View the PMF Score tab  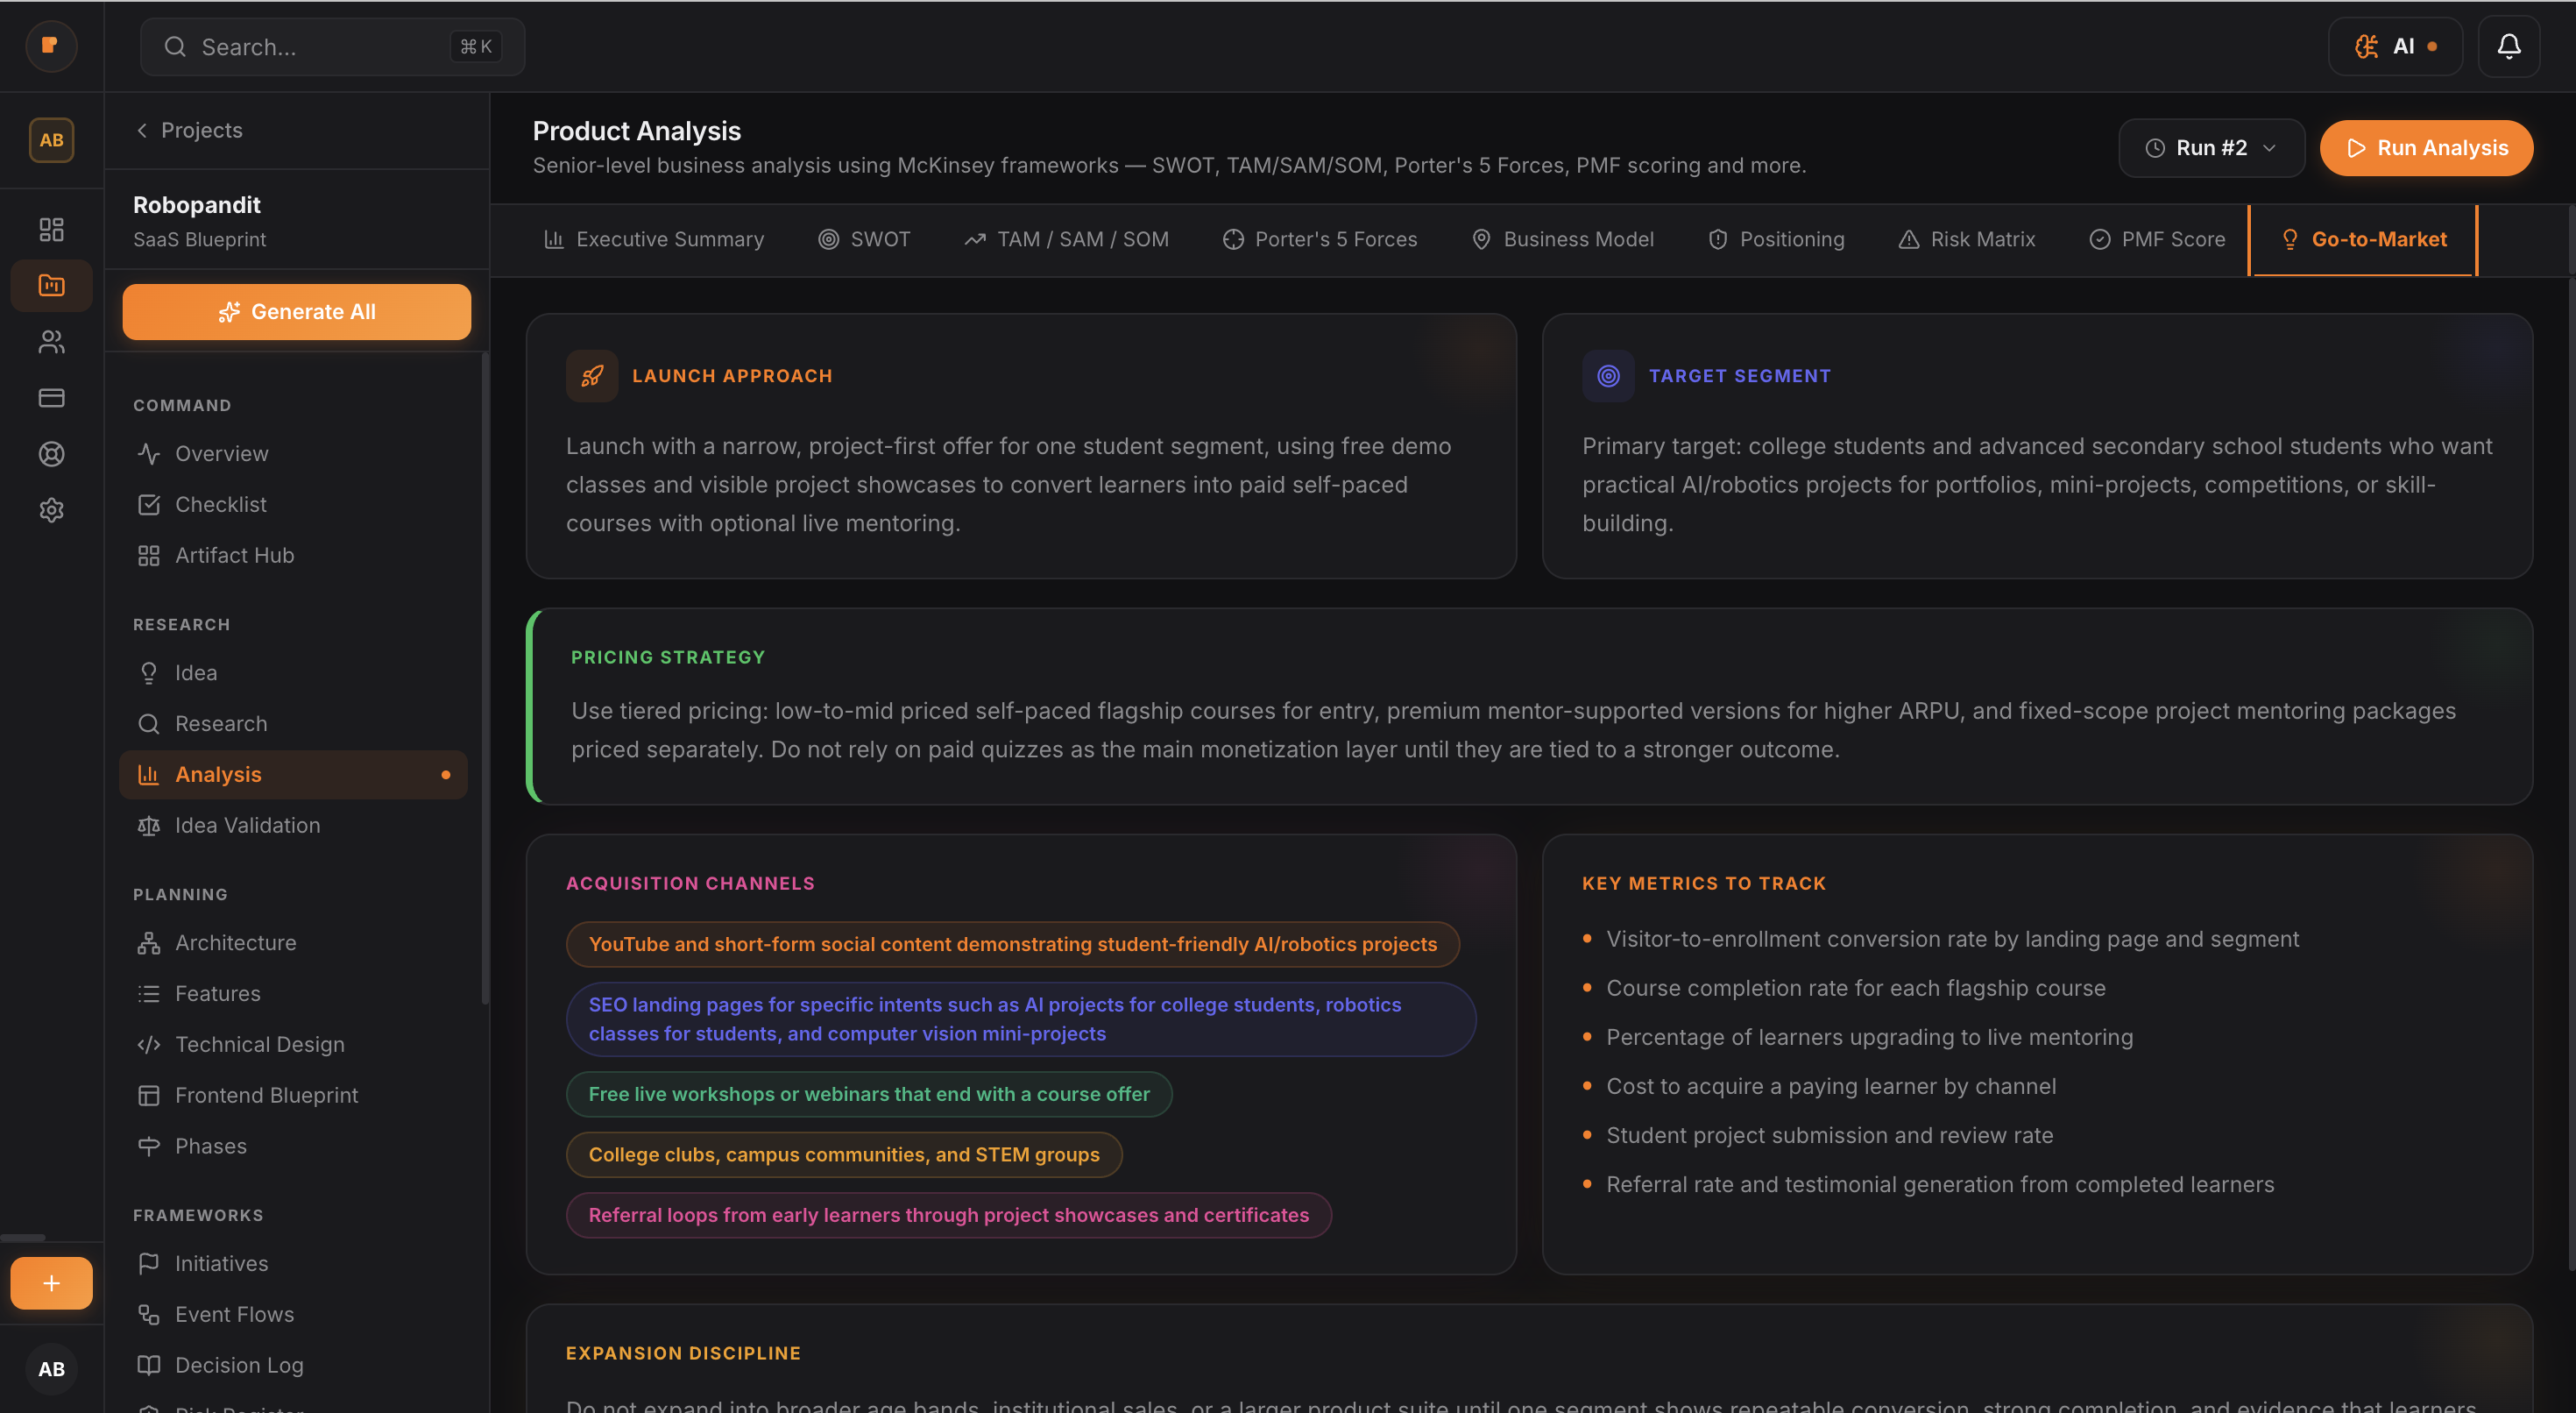coord(2157,239)
